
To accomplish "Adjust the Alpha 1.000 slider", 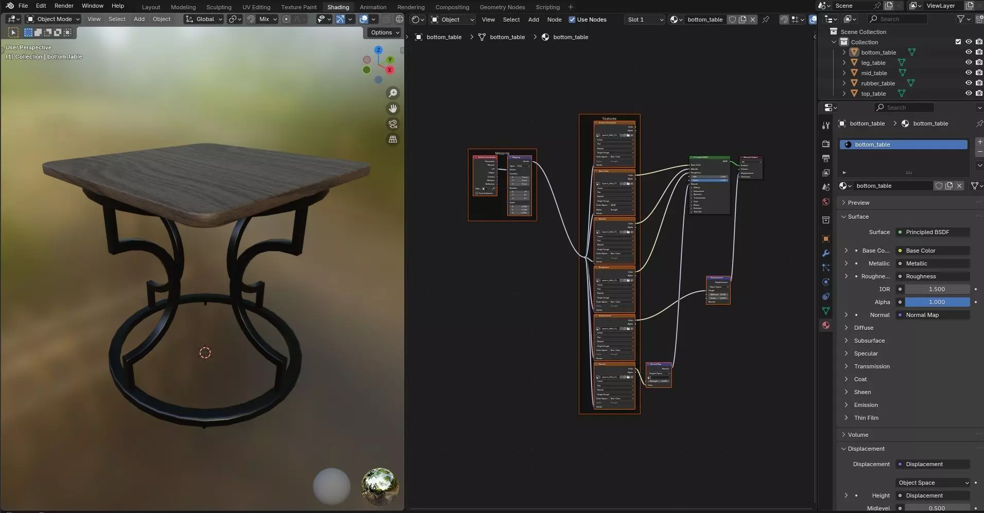I will tap(937, 302).
